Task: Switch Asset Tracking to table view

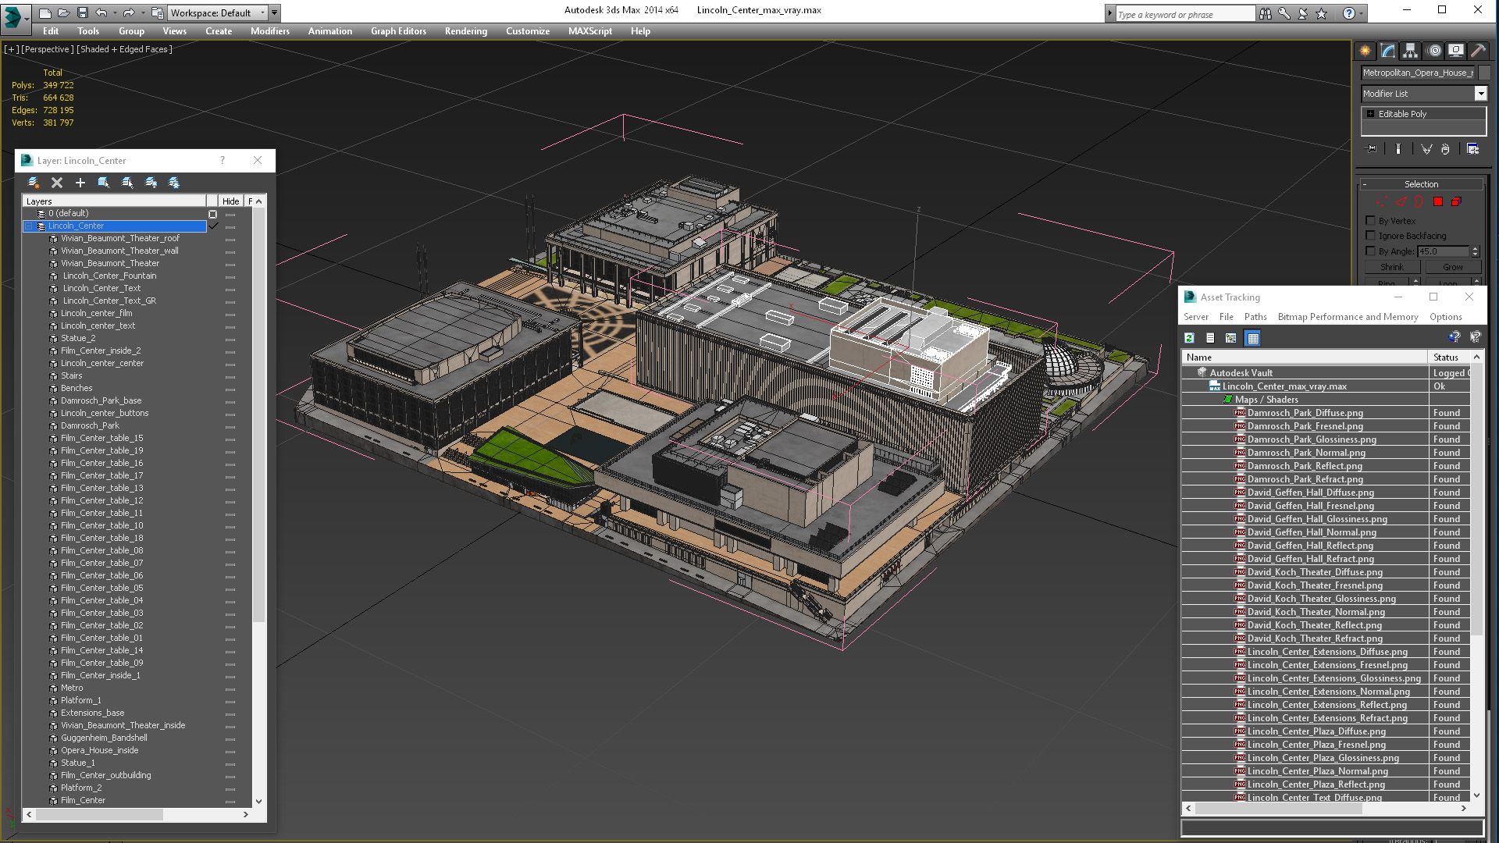Action: tap(1253, 338)
